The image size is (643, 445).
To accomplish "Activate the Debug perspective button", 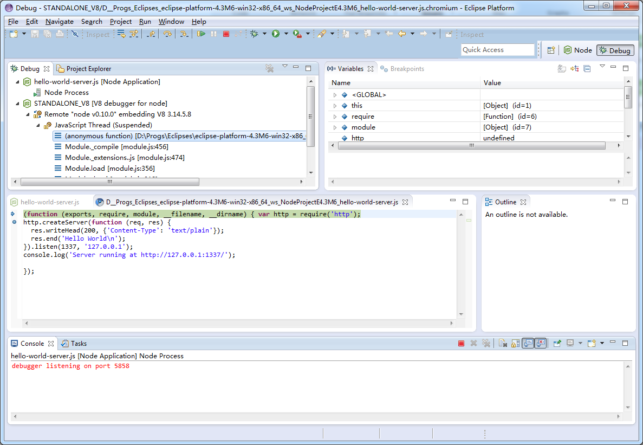I will [x=615, y=50].
